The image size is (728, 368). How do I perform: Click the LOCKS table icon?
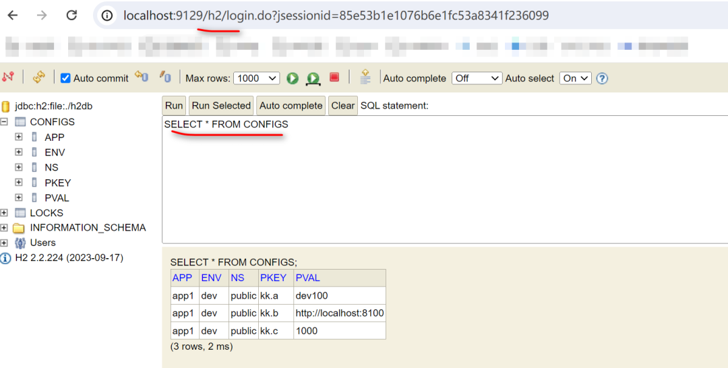tap(20, 213)
